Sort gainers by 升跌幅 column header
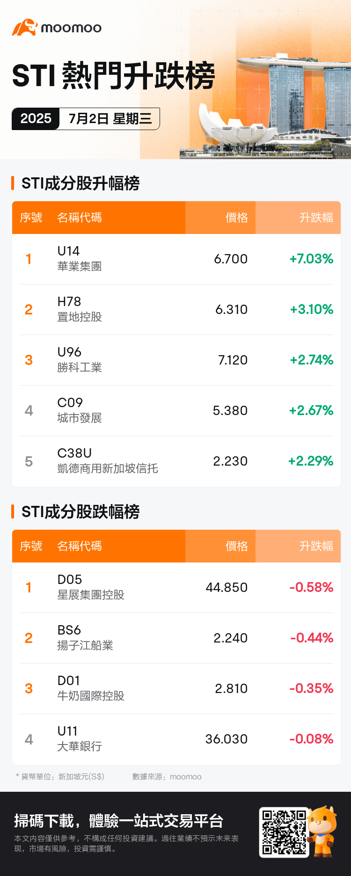 pyautogui.click(x=316, y=218)
